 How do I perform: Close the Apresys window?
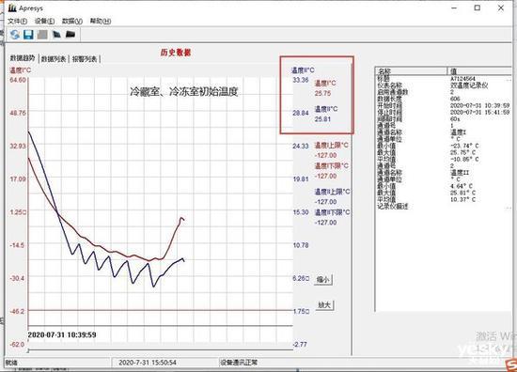(x=500, y=8)
